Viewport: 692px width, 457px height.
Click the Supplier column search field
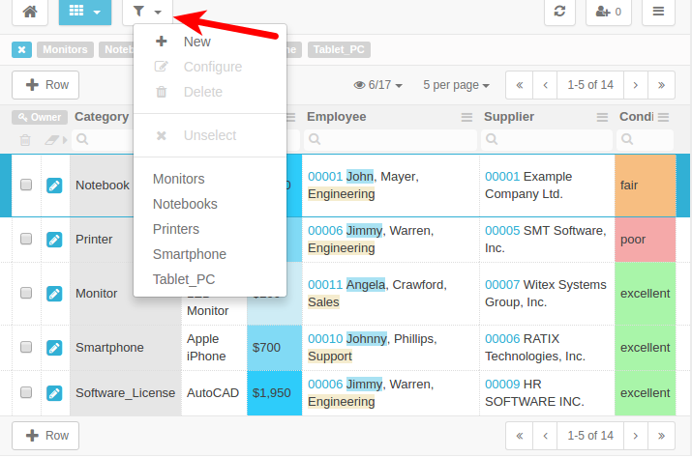[547, 140]
